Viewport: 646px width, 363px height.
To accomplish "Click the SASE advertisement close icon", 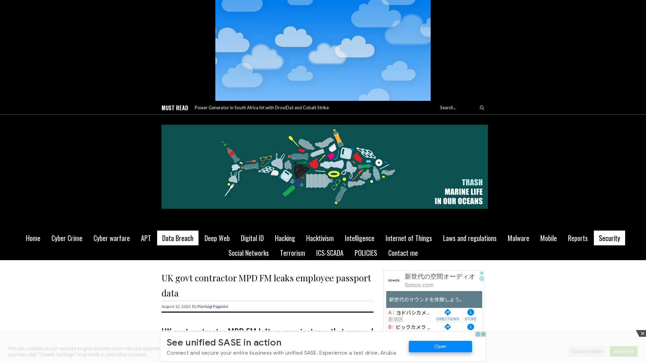I will pyautogui.click(x=642, y=333).
